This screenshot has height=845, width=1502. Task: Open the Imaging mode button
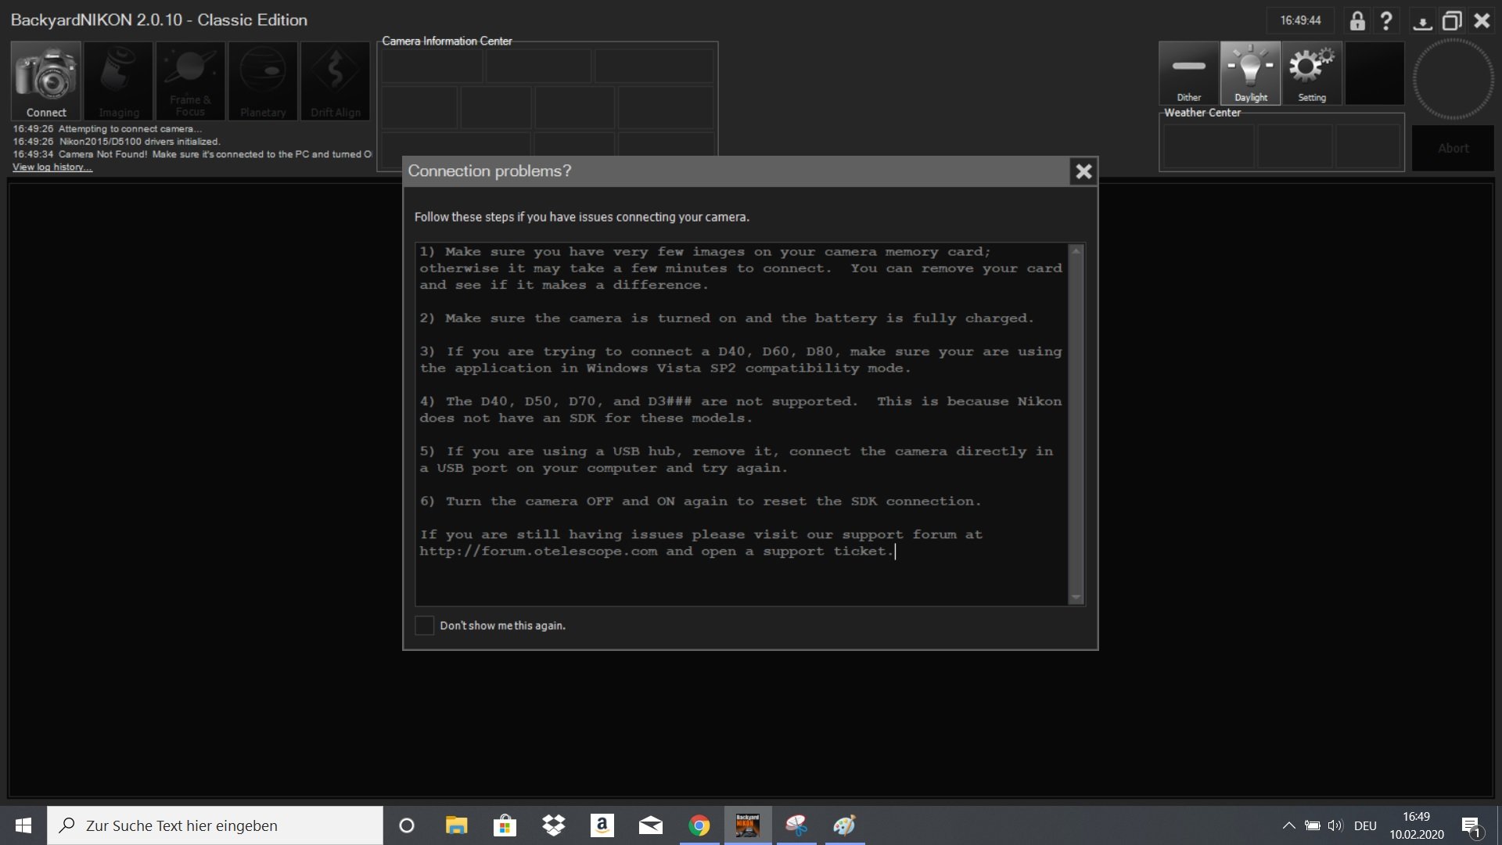point(119,81)
